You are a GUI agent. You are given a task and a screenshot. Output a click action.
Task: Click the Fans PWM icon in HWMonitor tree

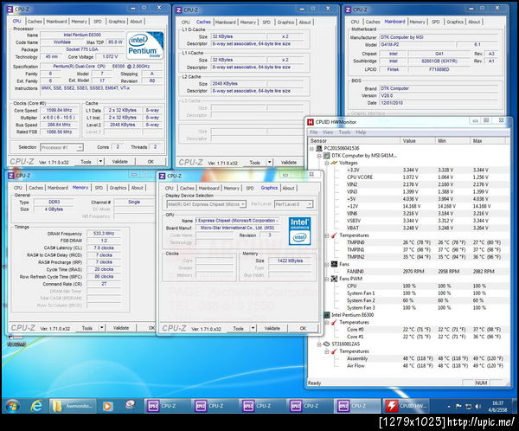[x=334, y=279]
